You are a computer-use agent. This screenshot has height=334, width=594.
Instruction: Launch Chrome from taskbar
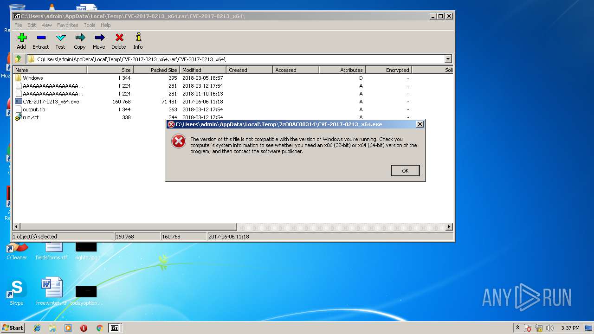coord(99,328)
